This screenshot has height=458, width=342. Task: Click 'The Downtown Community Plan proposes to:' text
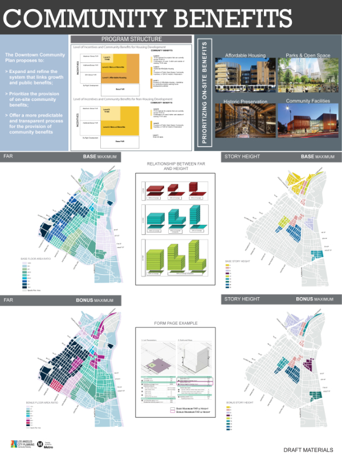(35, 58)
